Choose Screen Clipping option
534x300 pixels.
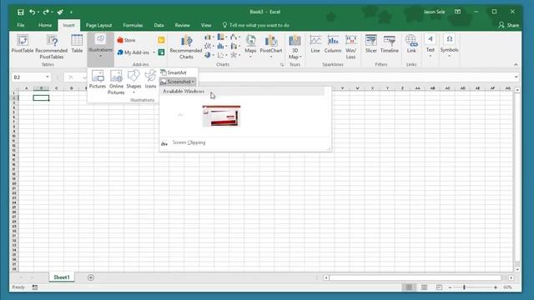point(189,142)
